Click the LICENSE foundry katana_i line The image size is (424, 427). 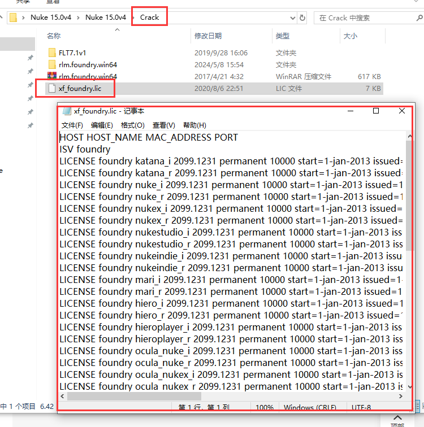click(231, 161)
